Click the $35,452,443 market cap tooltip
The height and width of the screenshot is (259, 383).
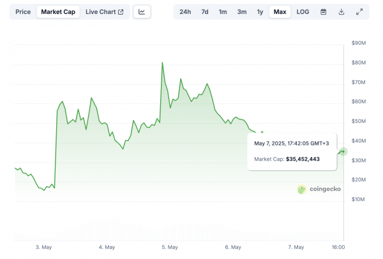(292, 152)
